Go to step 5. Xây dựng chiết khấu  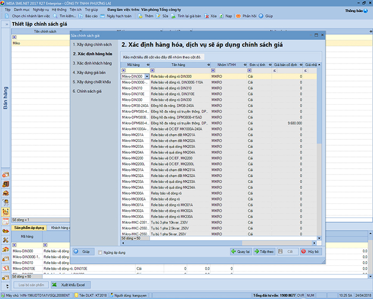[92, 82]
